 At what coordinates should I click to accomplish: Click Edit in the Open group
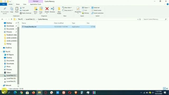coord(84,10)
